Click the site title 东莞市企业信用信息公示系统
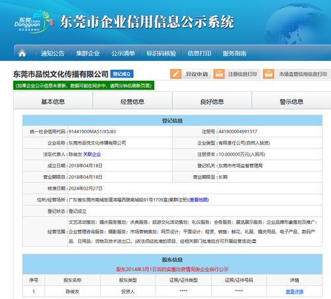The image size is (331, 299). tap(147, 22)
